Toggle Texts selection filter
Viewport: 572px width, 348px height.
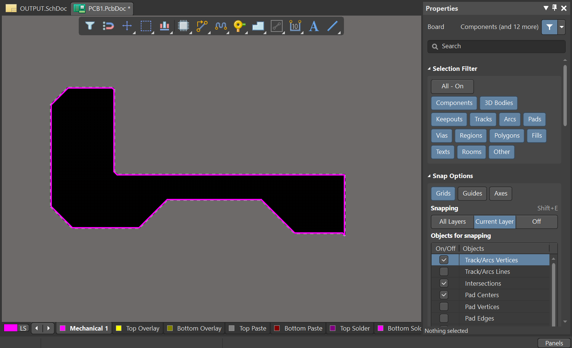443,152
